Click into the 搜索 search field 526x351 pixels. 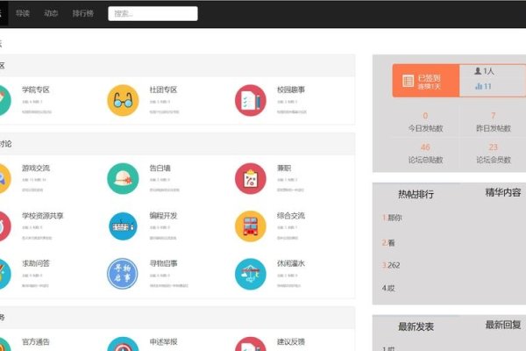(x=153, y=13)
